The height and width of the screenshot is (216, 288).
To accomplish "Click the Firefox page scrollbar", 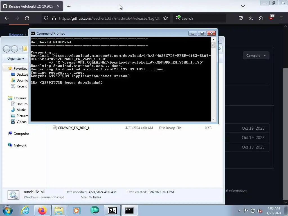I will [286, 134].
